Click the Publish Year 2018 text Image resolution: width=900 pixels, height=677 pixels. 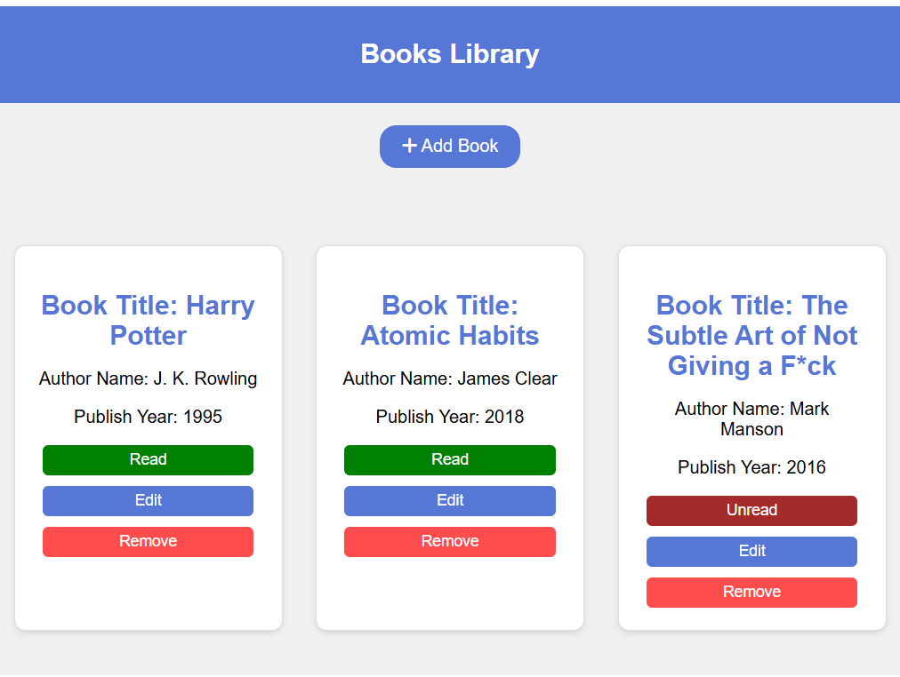[450, 418]
